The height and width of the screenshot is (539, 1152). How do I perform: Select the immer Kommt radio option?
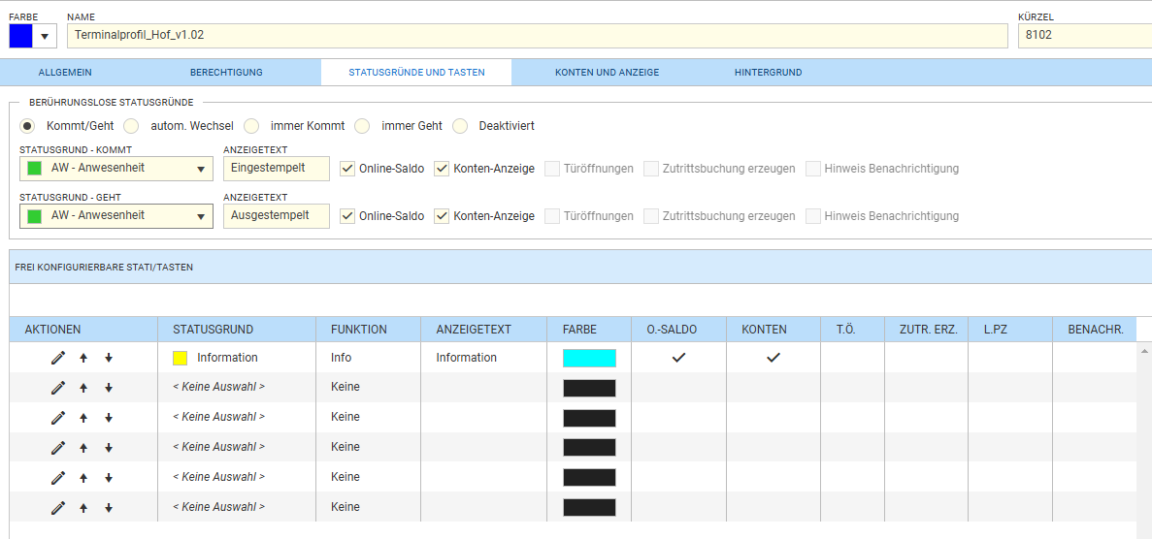(251, 126)
